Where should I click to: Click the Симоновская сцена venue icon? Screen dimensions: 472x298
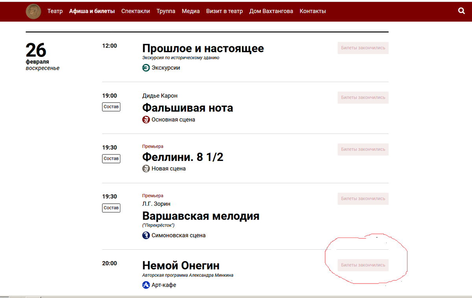pos(146,236)
